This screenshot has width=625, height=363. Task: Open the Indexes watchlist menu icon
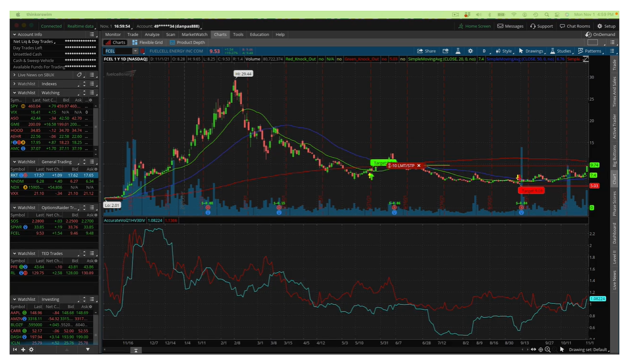[x=92, y=84]
